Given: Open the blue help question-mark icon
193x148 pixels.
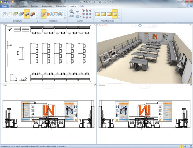Looking at the screenshot, I should pyautogui.click(x=191, y=6).
